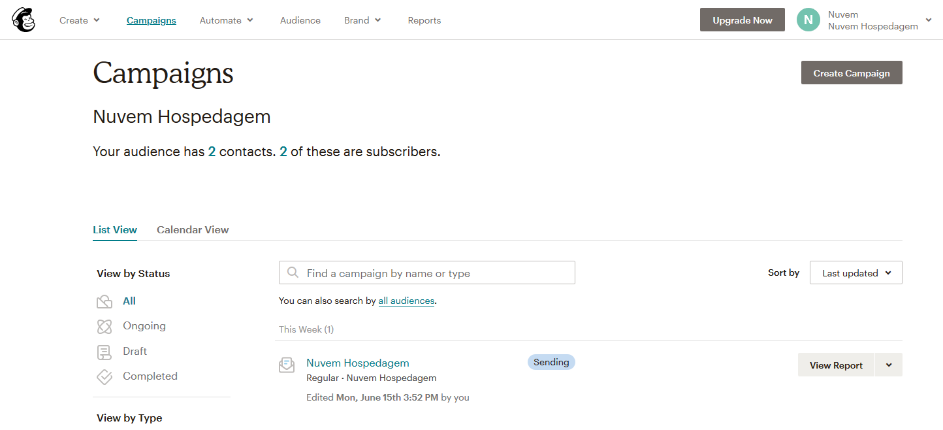Click the all audiences link

click(x=406, y=301)
